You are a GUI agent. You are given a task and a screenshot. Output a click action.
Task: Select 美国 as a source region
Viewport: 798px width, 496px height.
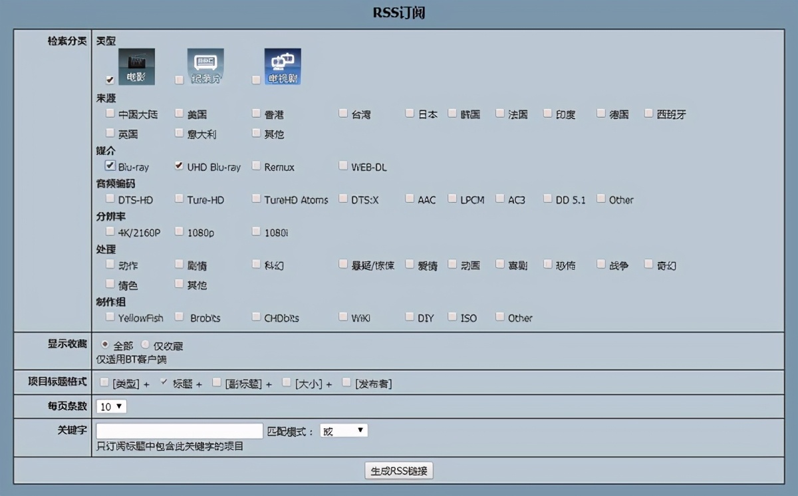[x=178, y=113]
